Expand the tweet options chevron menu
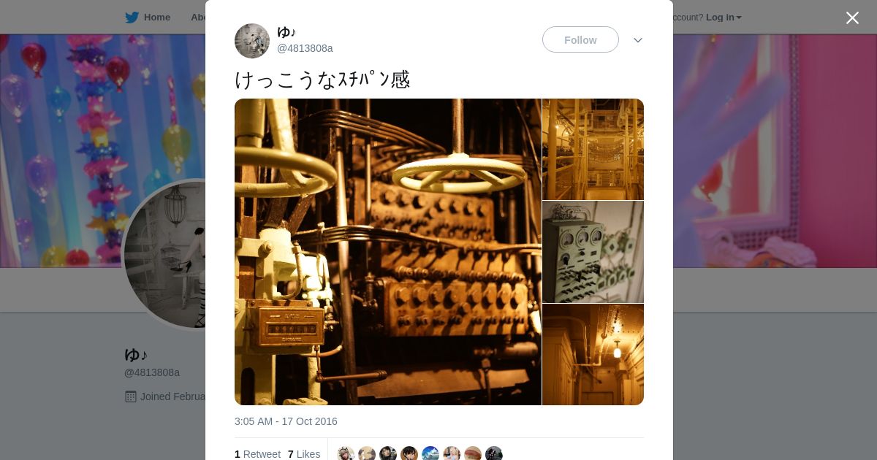 [638, 40]
